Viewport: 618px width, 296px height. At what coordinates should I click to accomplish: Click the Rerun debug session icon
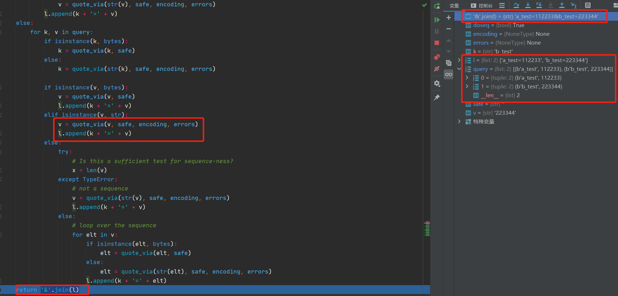click(437, 6)
